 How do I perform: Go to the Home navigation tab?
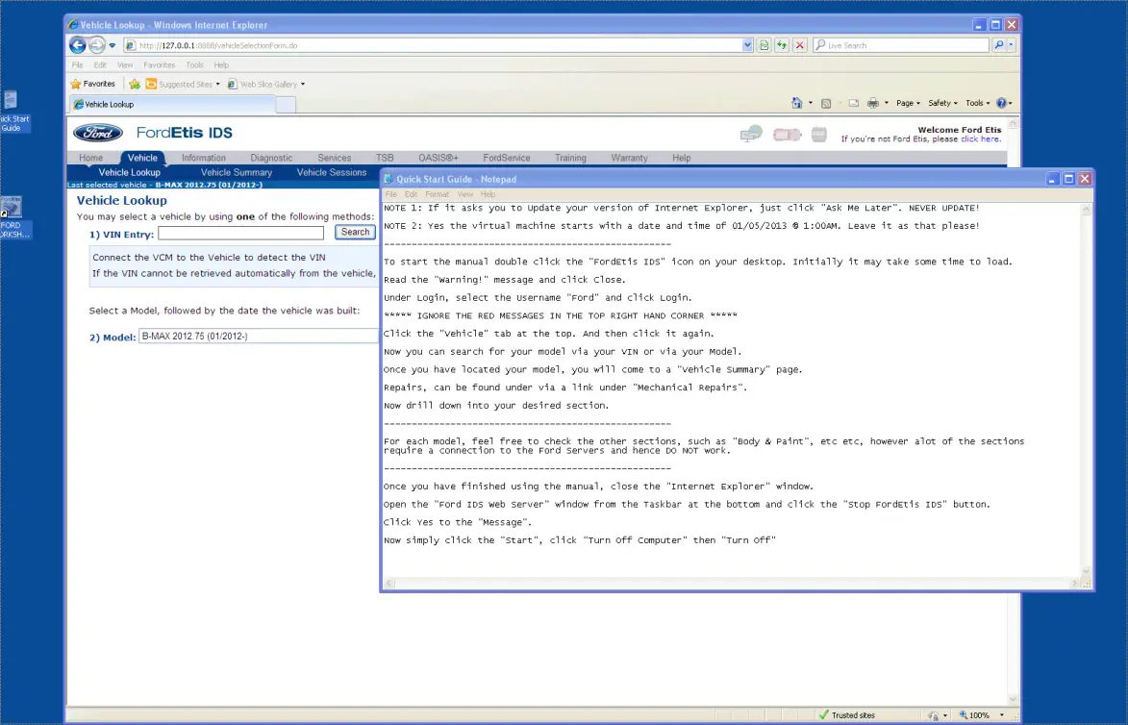tap(90, 158)
